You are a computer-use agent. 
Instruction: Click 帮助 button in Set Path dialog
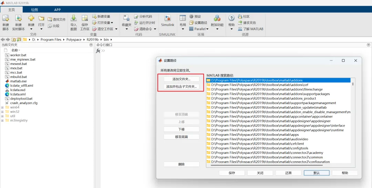345,173
